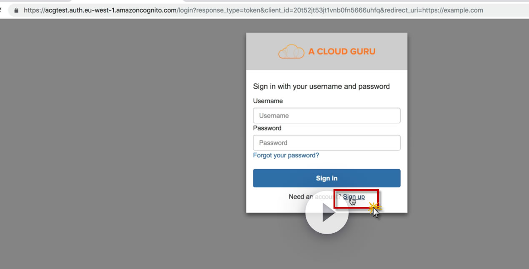
Task: Click the lock icon in address bar
Action: [16, 10]
